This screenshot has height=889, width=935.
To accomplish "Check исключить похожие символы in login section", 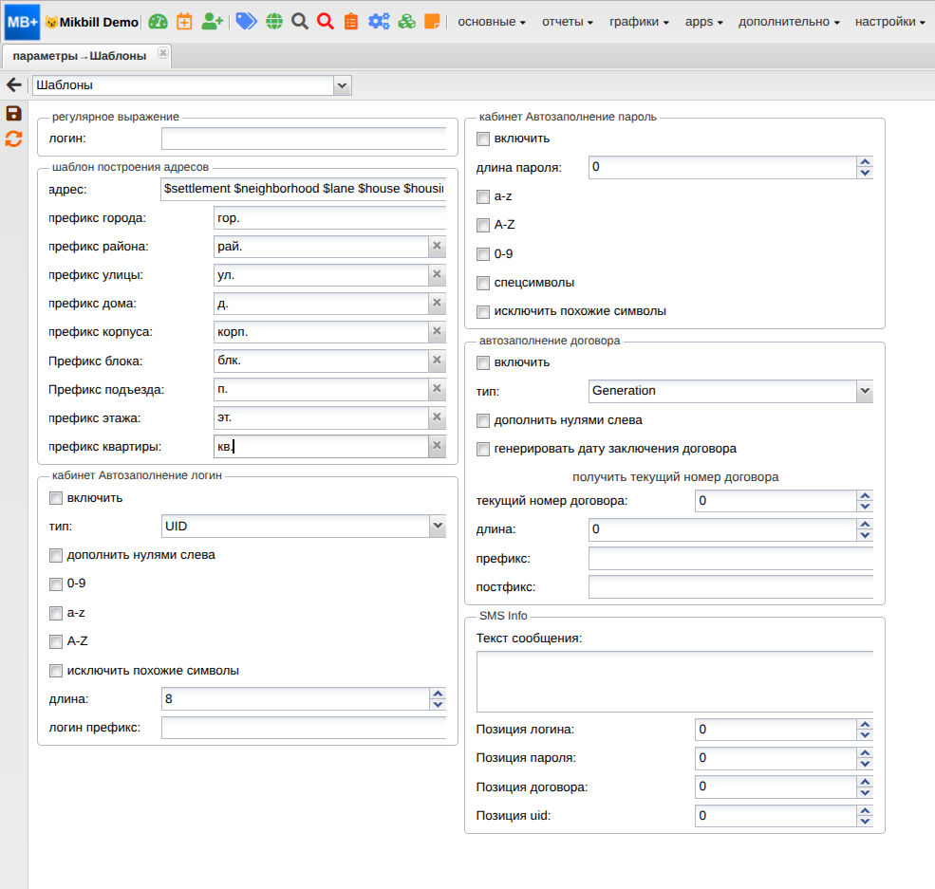I will click(56, 671).
